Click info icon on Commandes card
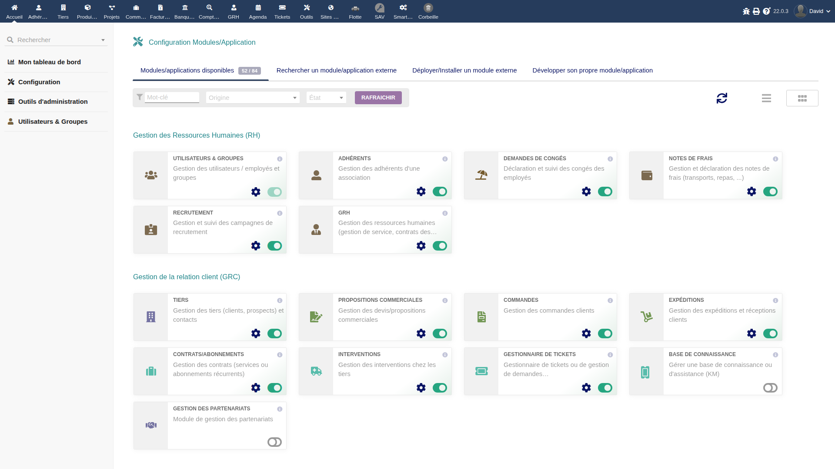Viewport: 835px width, 469px height. 610,301
